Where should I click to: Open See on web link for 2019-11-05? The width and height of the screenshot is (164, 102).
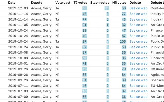(x=138, y=25)
